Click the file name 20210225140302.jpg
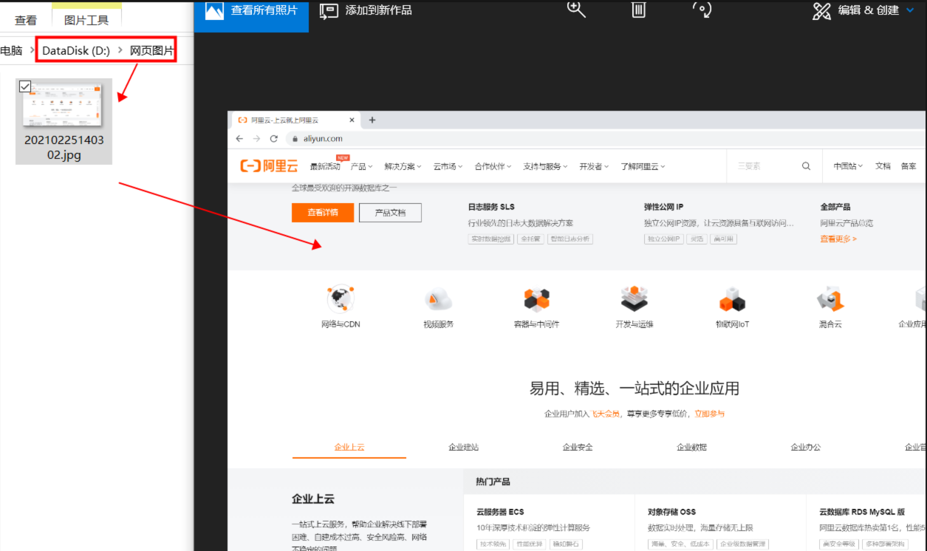Viewport: 927px width, 551px height. pos(64,148)
